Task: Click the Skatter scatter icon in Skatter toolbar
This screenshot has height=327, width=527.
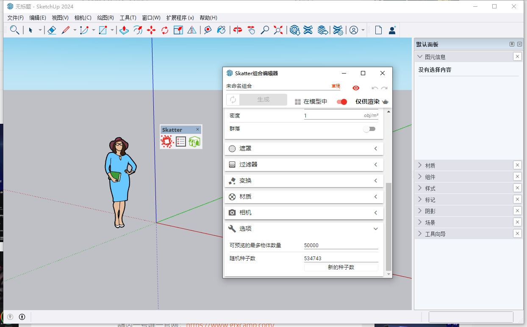Action: (167, 142)
